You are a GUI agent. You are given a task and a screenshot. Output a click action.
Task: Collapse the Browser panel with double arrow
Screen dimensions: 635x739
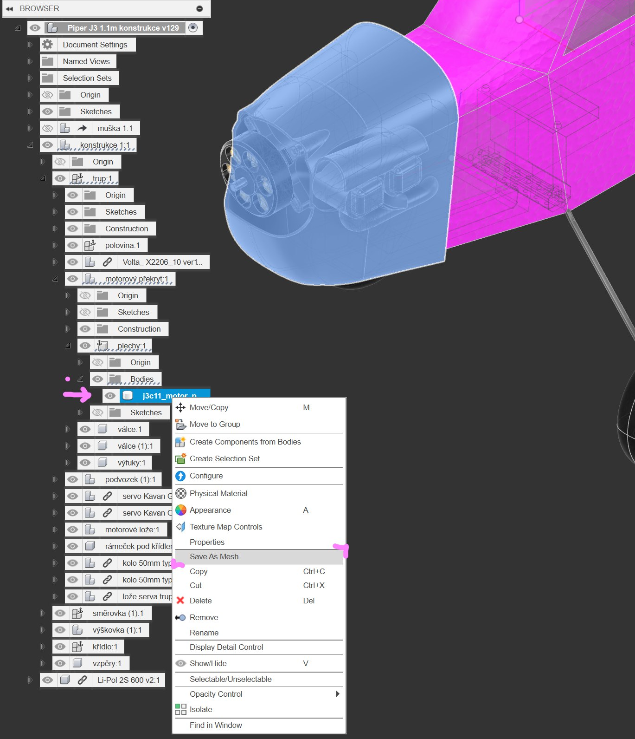coord(9,8)
